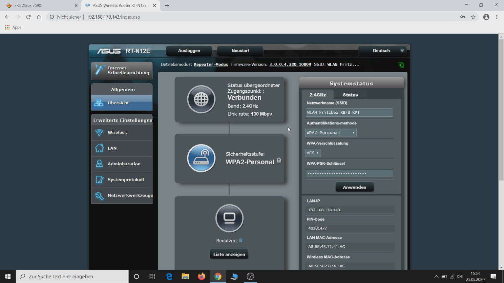Viewport: 504px width, 283px height.
Task: Open the Übersicht network map
Action: 122,103
